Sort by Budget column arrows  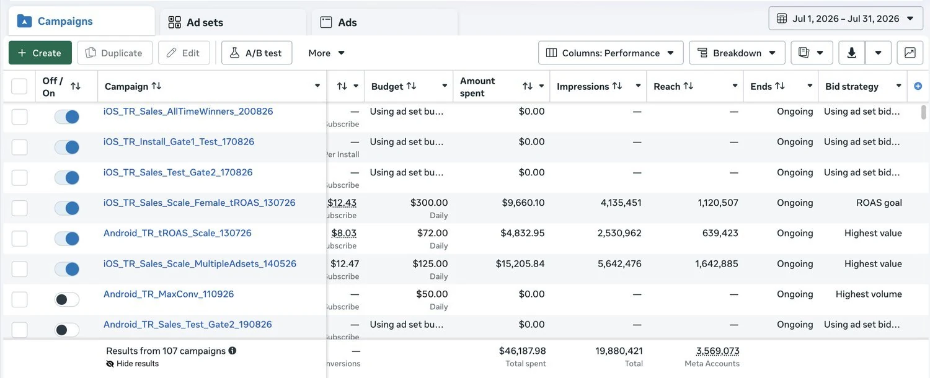[x=411, y=86]
